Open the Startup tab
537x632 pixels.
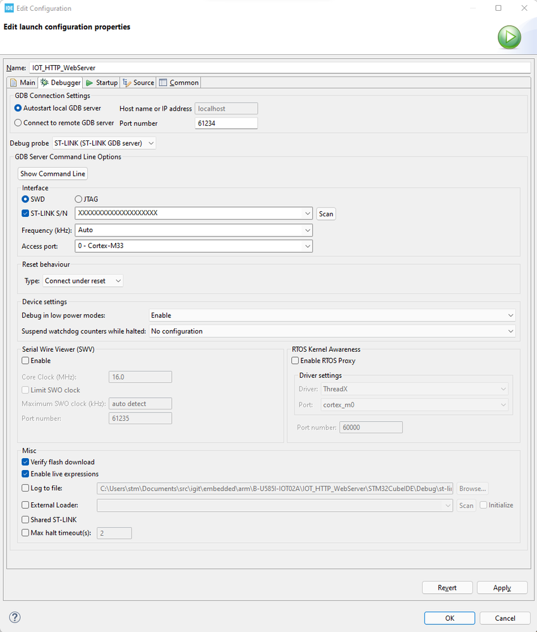102,83
